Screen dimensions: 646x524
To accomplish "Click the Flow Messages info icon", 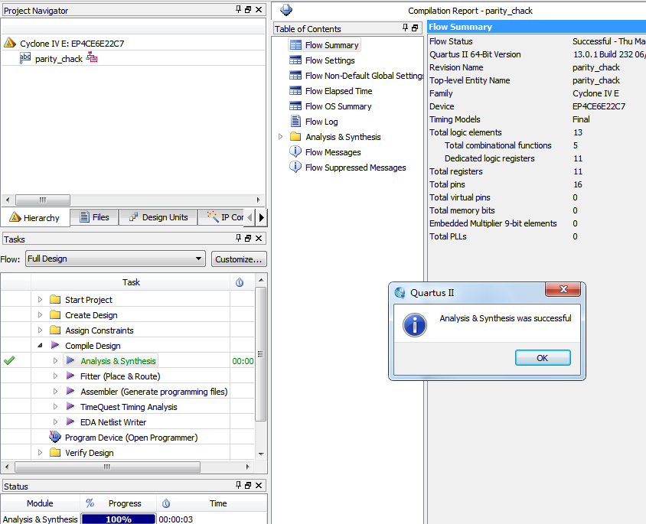I will coord(295,151).
